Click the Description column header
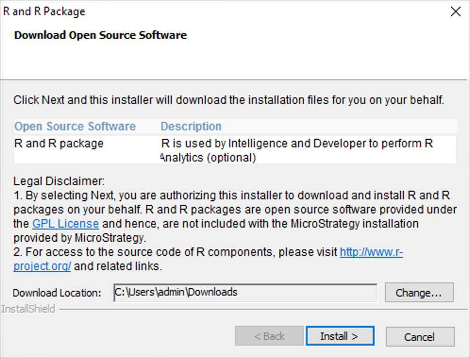The width and height of the screenshot is (470, 358). [x=191, y=126]
